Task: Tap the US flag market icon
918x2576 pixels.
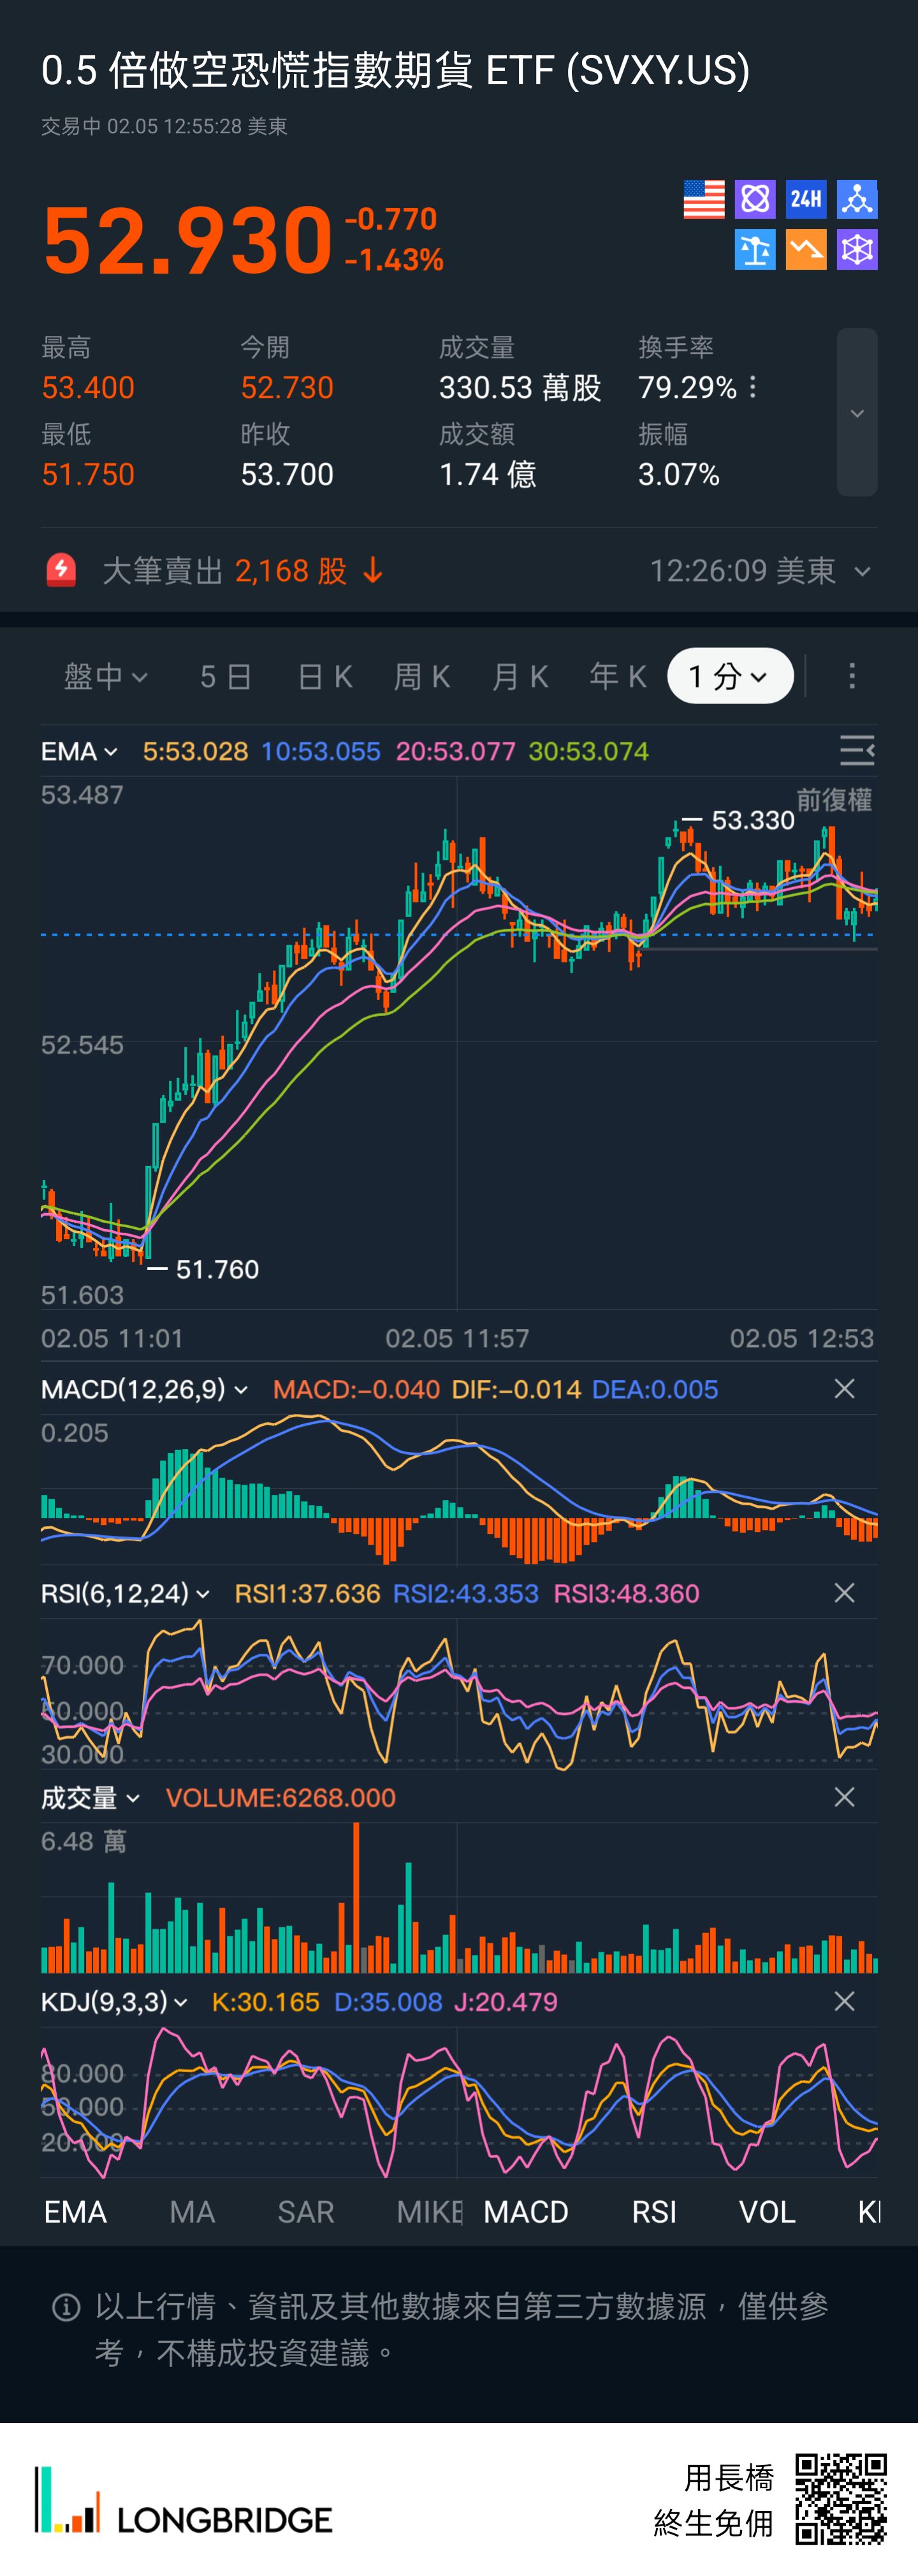Action: 703,199
